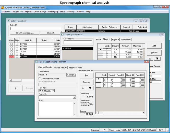This screenshot has height=133, width=170.
Task: Click Job Number column header
Action: click(x=87, y=27)
